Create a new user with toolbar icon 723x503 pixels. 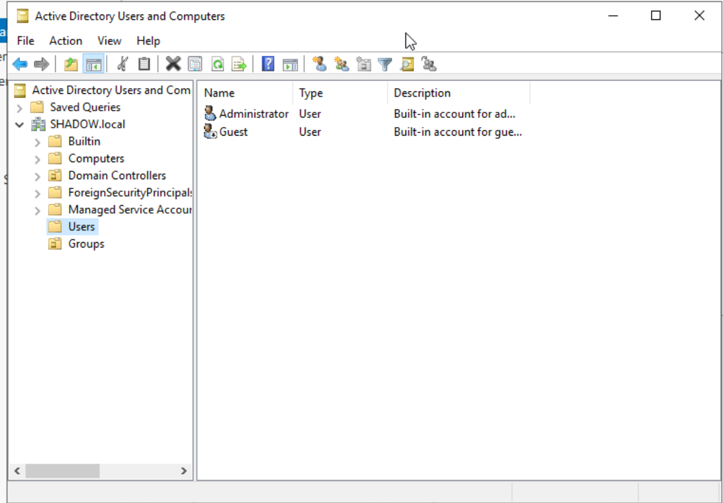point(319,64)
